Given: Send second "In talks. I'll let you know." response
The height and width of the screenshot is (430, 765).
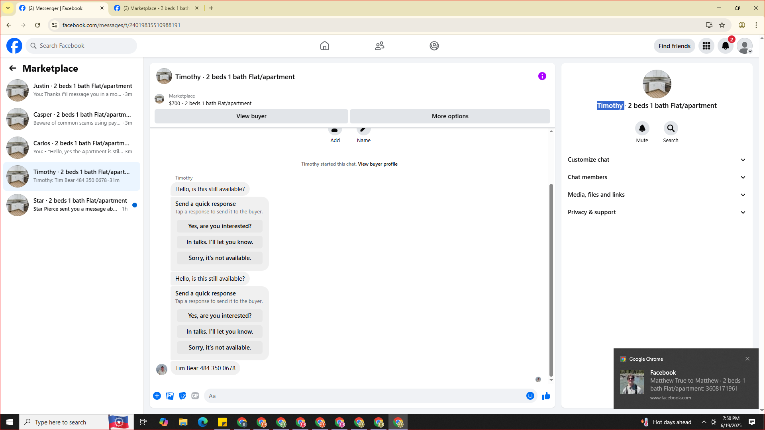Looking at the screenshot, I should 220,332.
